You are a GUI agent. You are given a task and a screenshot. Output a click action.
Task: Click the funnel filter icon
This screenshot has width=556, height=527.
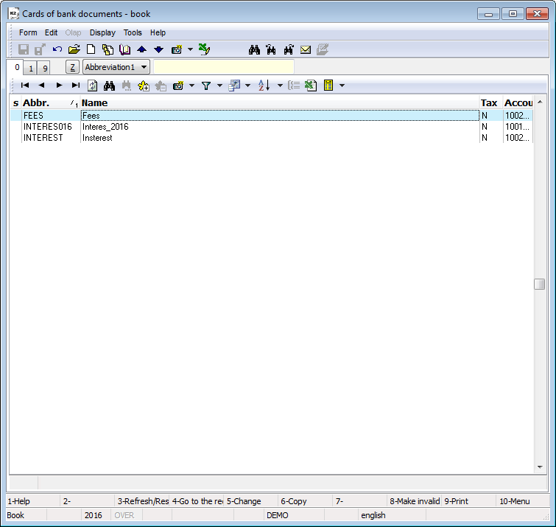pos(206,85)
